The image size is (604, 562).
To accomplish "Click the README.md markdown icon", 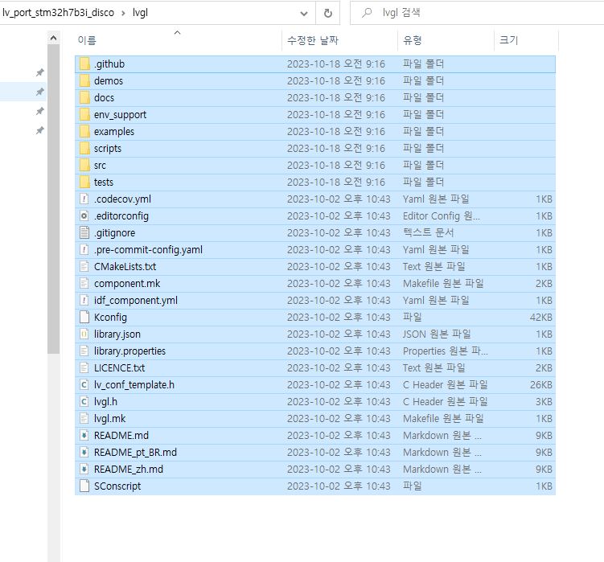I will [84, 435].
